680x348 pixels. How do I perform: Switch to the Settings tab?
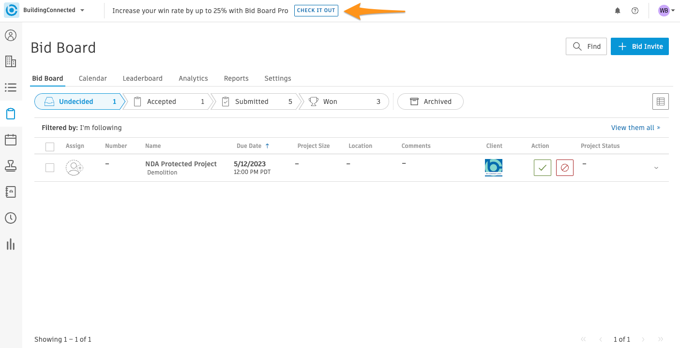(x=278, y=78)
